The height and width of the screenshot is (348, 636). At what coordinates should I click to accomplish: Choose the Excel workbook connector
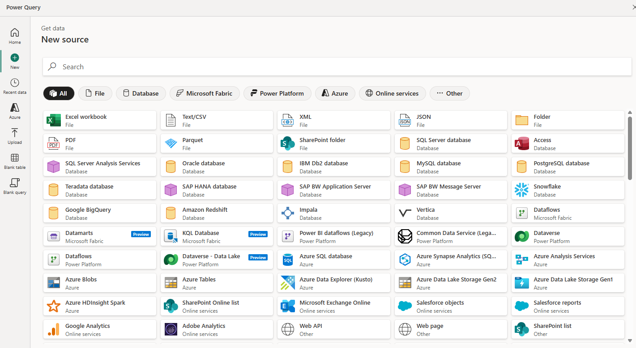[x=99, y=120]
